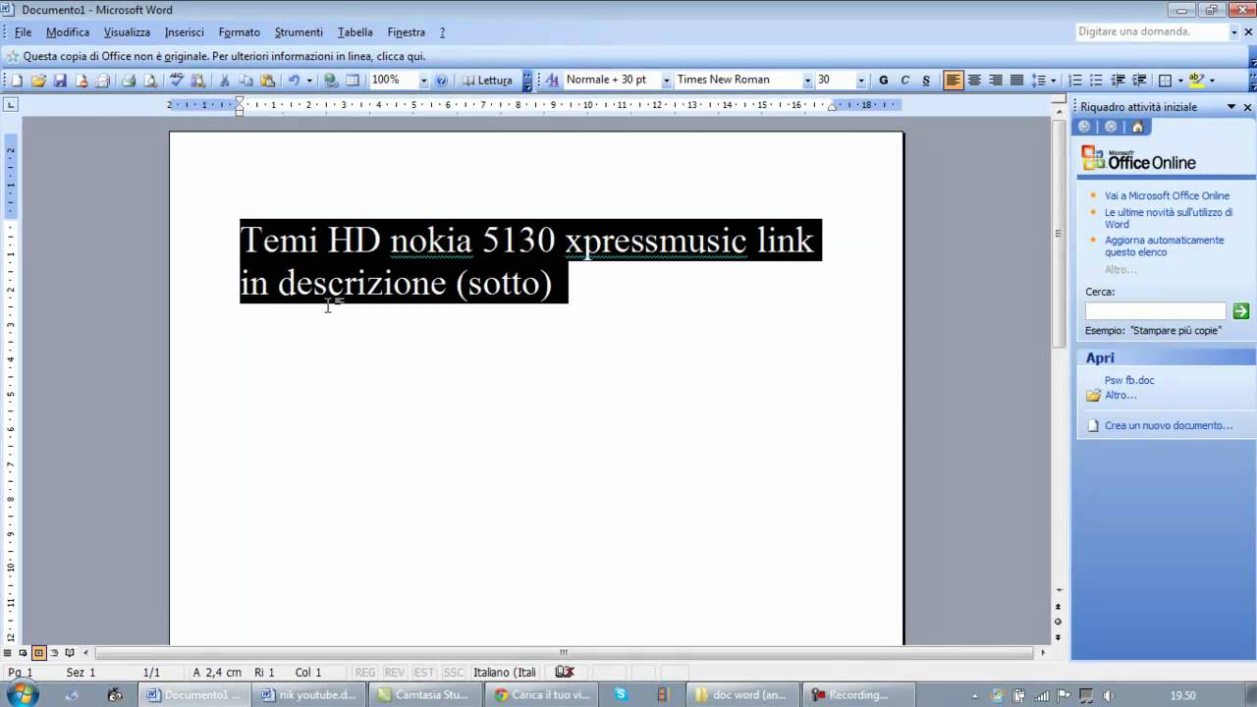Open Print Preview
The image size is (1257, 707).
(x=150, y=81)
